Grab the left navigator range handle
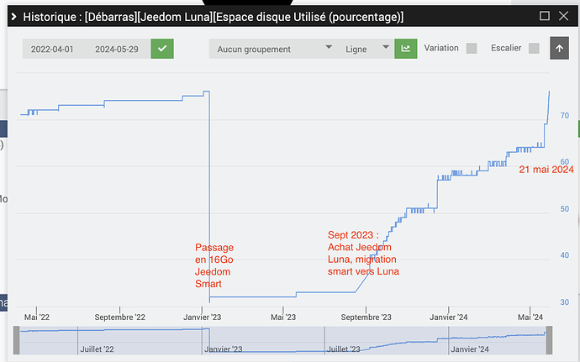Screen dimensions: 580x362 (16, 340)
